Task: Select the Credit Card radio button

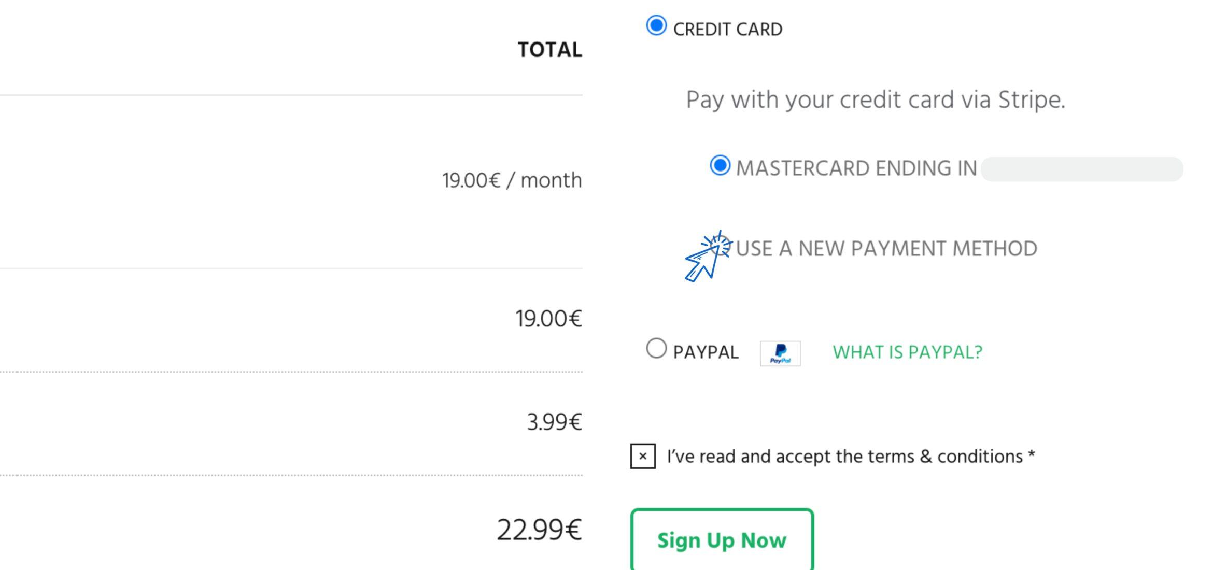Action: point(656,26)
